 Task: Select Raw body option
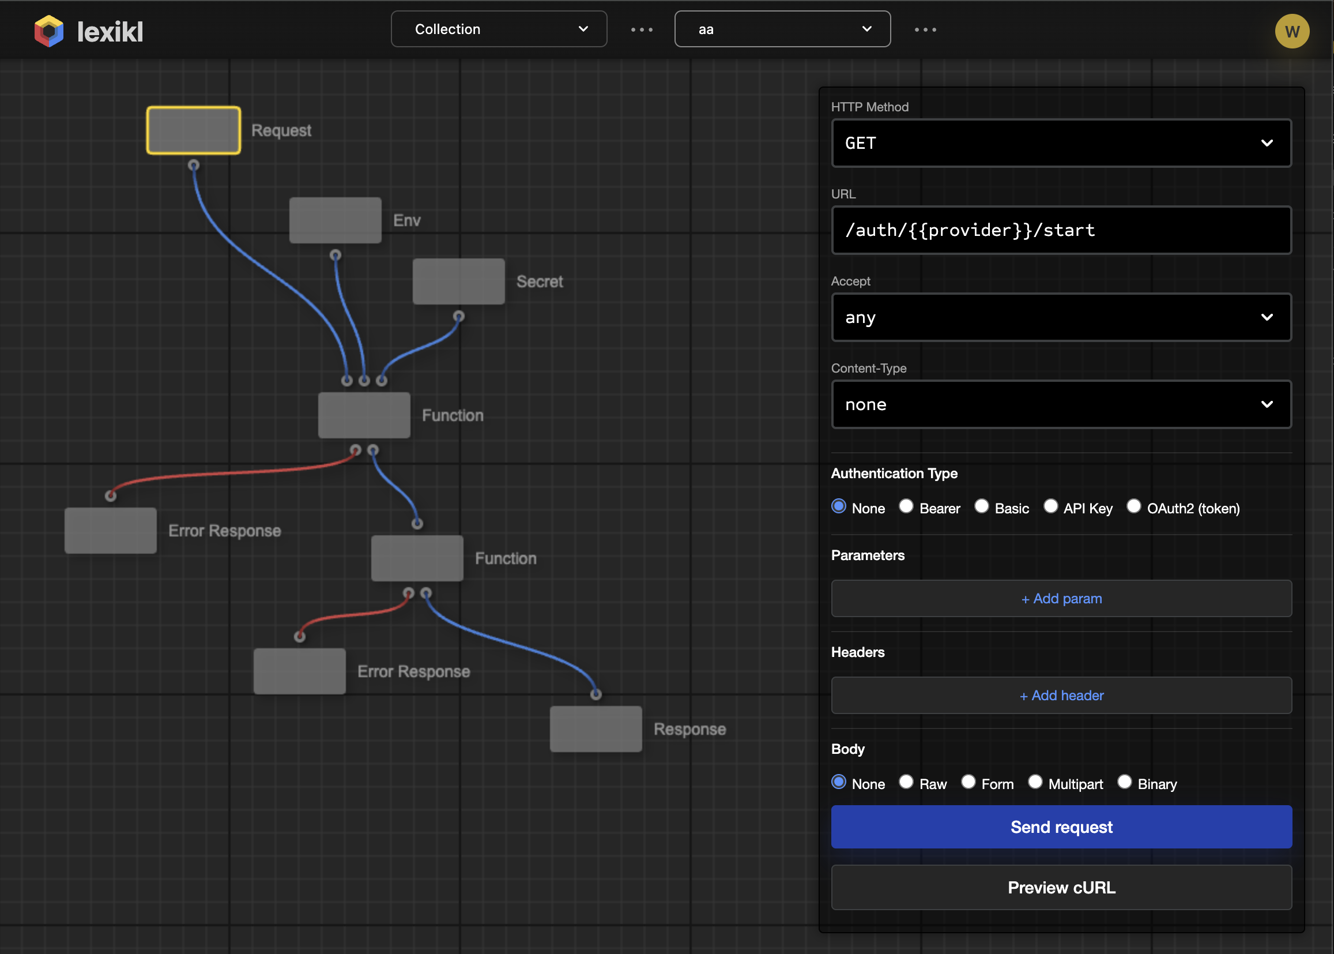(906, 782)
